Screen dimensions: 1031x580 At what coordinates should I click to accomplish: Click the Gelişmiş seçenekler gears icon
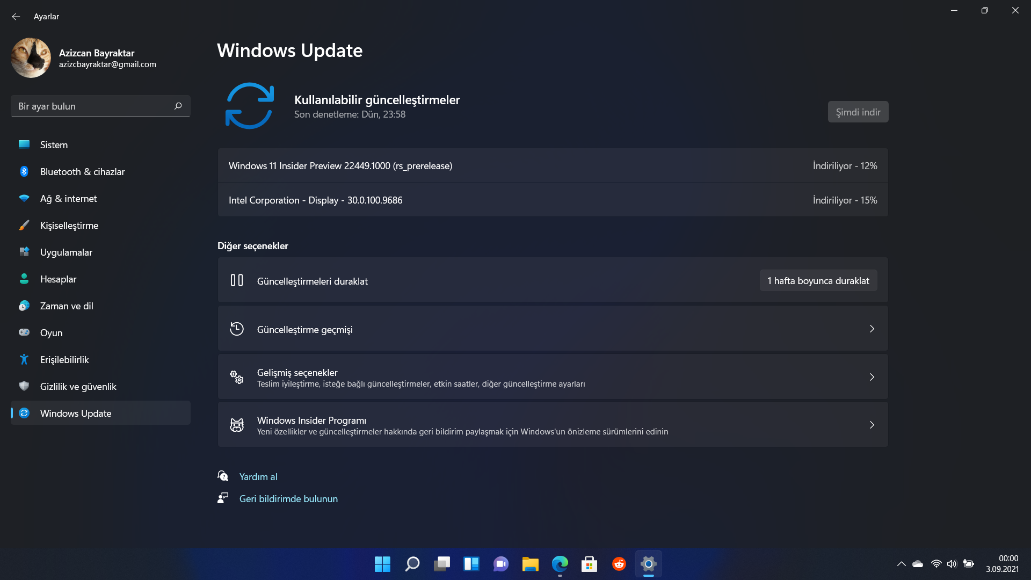click(x=237, y=377)
